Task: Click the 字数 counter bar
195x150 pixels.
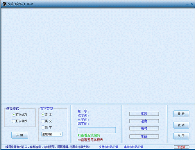Action: point(144,114)
